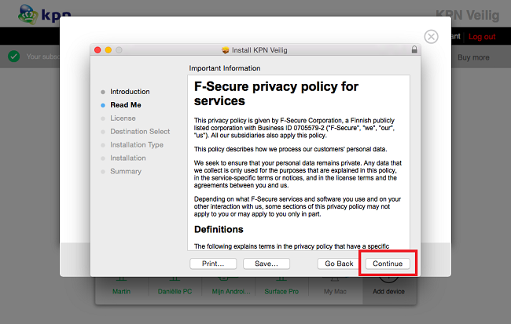
Task: Close the overlay with the round X icon
Action: coord(431,37)
